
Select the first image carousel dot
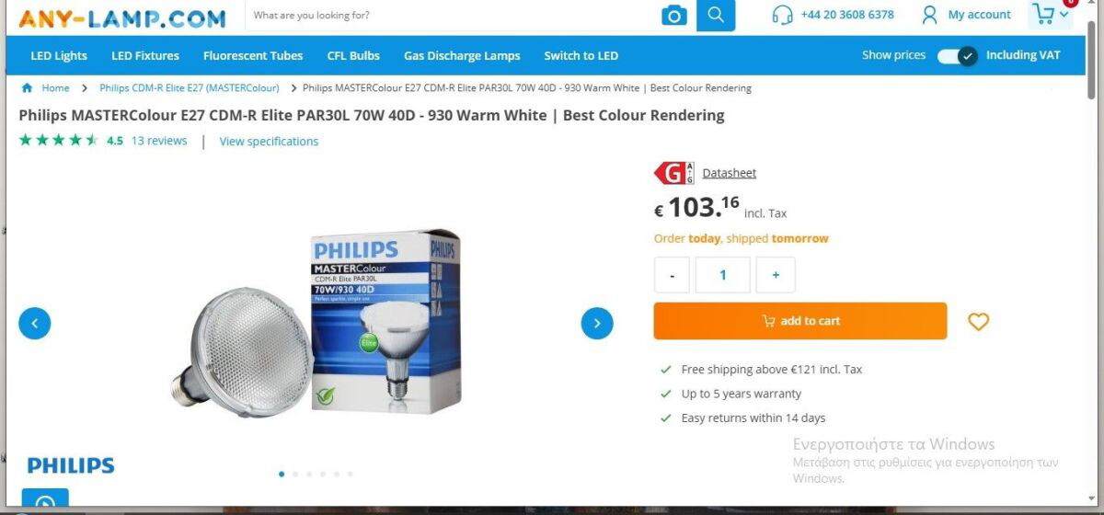282,474
